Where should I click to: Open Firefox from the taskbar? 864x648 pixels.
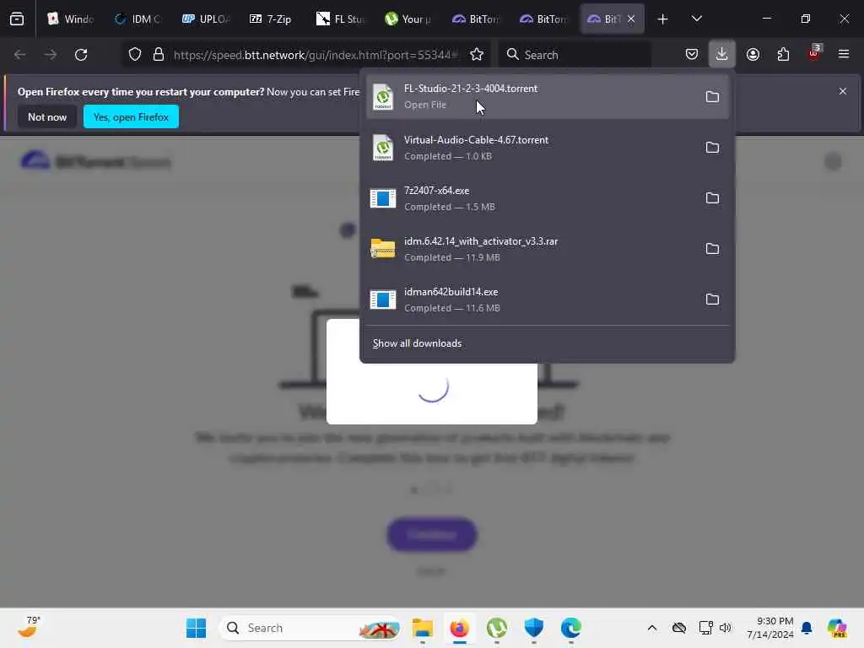click(x=460, y=628)
